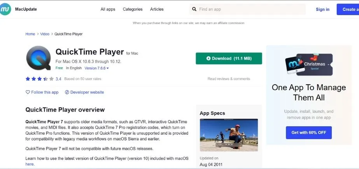This screenshot has height=169, width=359.
Task: Click the Sign in link
Action: click(x=322, y=9)
